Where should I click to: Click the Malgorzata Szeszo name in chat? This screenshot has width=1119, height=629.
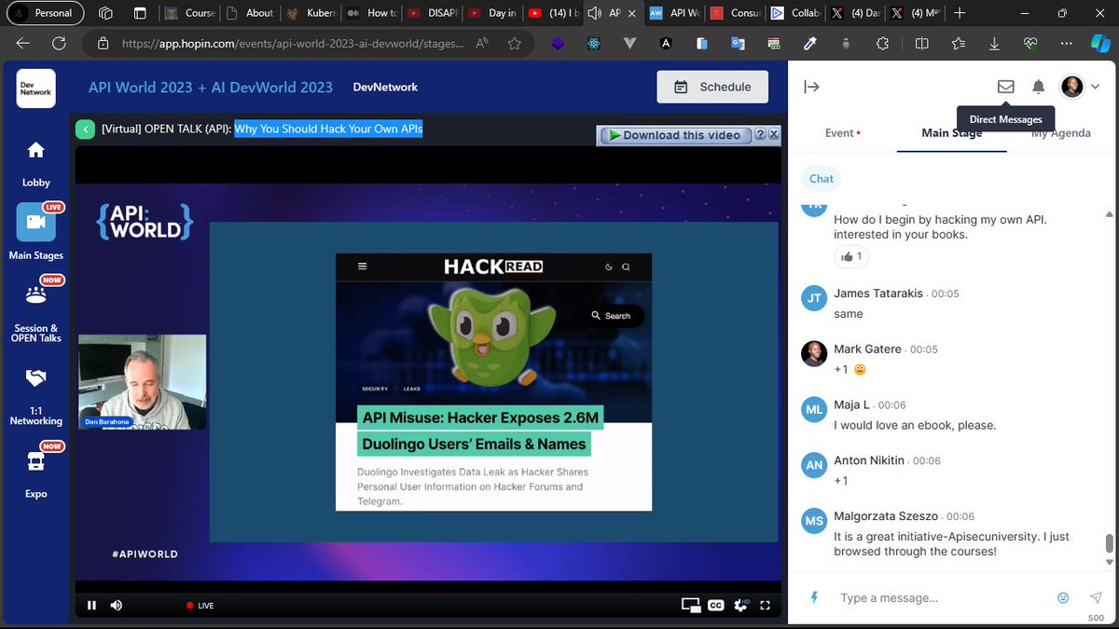tap(888, 516)
